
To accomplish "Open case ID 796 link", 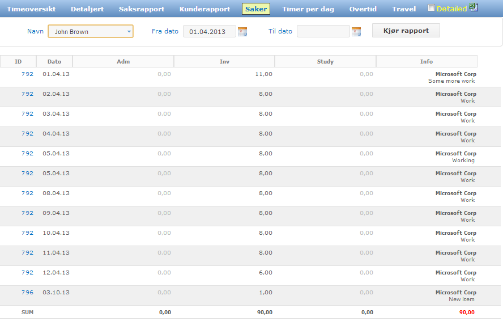I will 27,293.
